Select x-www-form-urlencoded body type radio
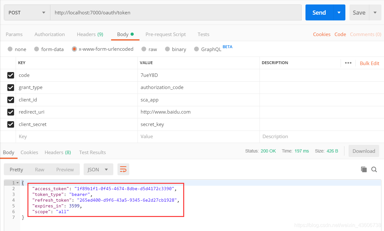The image size is (384, 231). tap(74, 49)
